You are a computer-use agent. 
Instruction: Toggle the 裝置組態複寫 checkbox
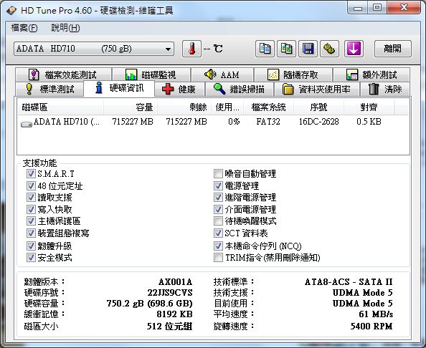point(31,233)
